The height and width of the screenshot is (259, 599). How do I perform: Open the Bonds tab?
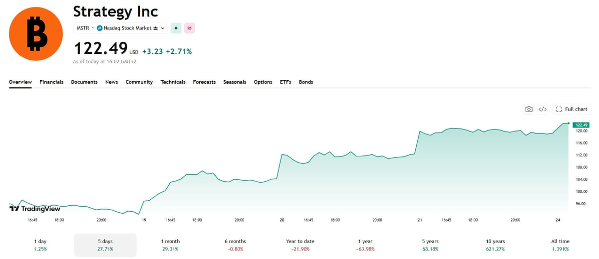coord(306,82)
